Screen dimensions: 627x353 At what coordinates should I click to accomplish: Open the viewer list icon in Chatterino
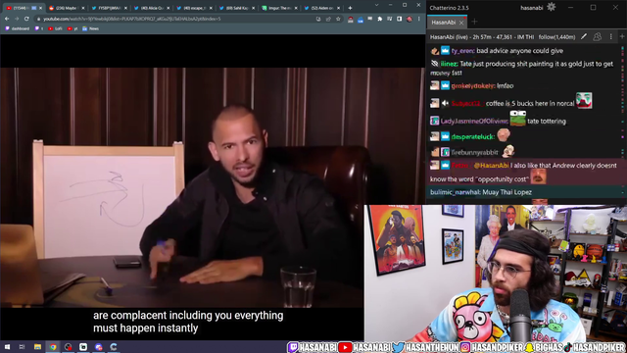(x=597, y=37)
